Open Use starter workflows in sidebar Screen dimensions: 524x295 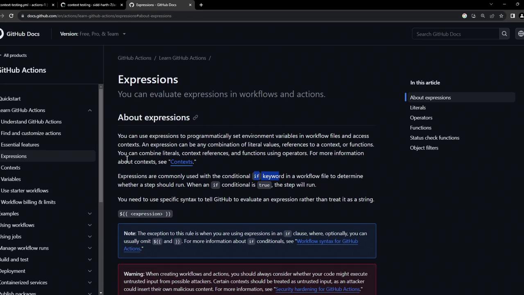[25, 191]
